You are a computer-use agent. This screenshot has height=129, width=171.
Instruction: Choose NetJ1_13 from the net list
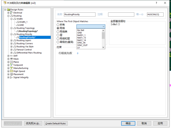point(81,38)
